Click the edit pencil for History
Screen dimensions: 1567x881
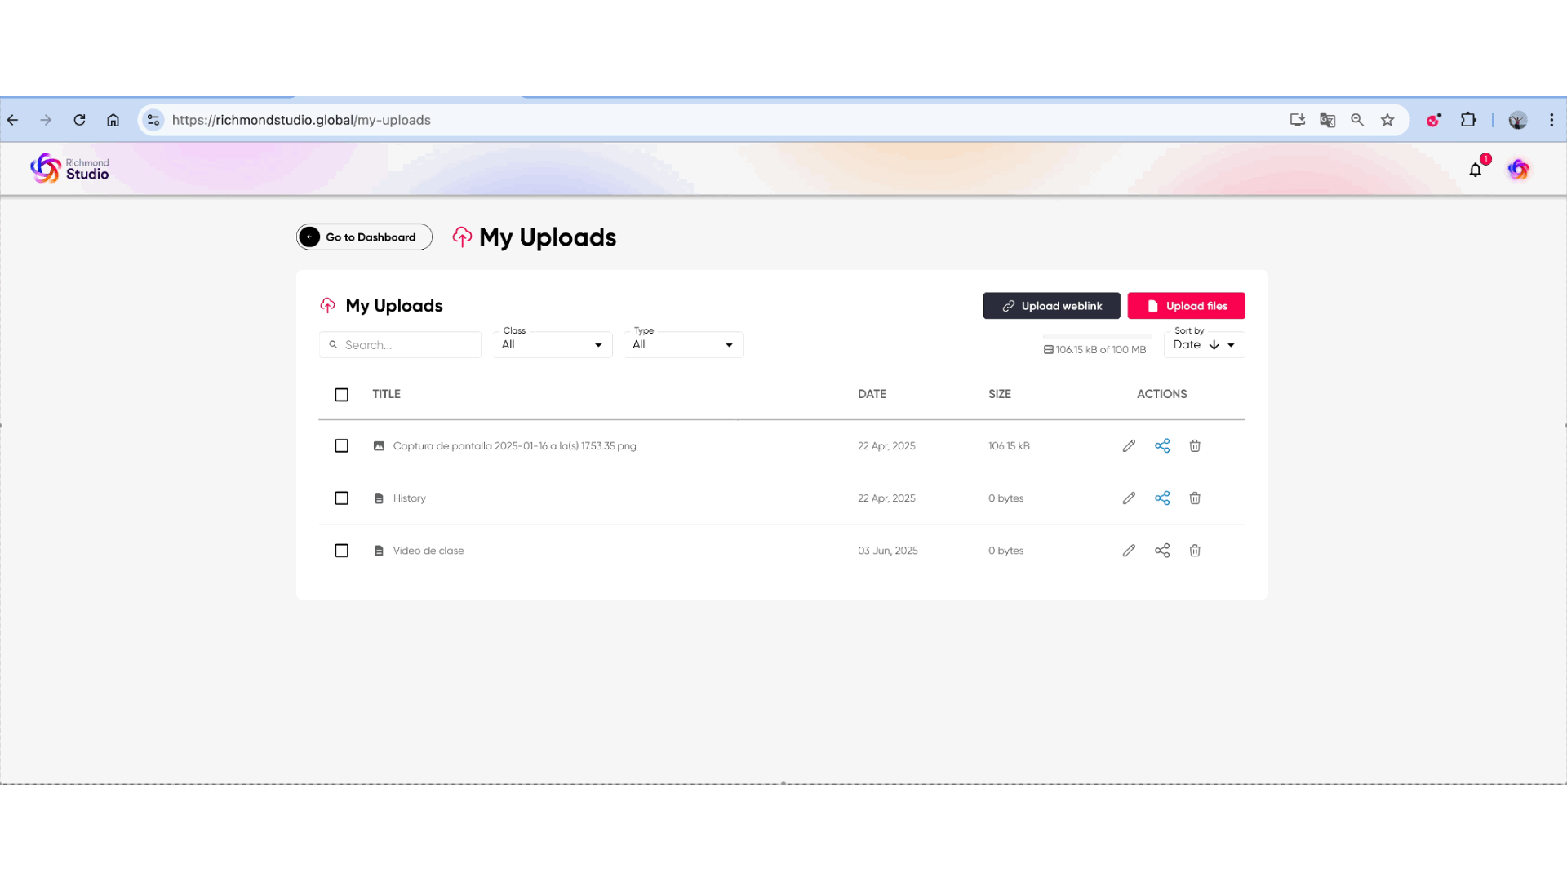click(x=1129, y=498)
